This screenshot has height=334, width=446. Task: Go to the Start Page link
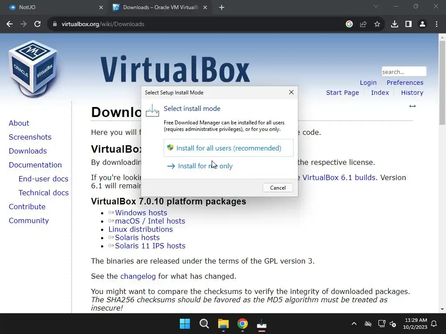click(x=342, y=93)
